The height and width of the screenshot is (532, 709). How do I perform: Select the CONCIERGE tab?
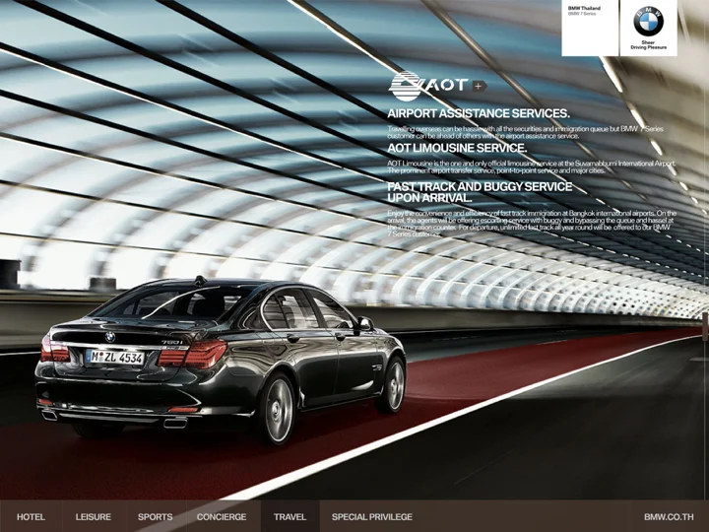222,516
